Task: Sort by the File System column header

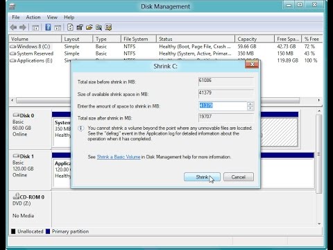Action: [139, 39]
